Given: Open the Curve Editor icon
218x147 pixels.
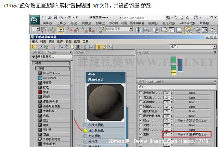Looking at the screenshot, I should (x=171, y=30).
